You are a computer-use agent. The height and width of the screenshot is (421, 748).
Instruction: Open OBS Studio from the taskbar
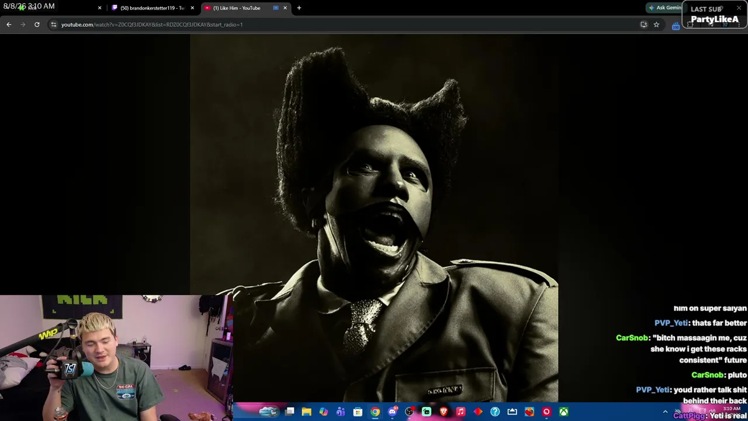(409, 412)
